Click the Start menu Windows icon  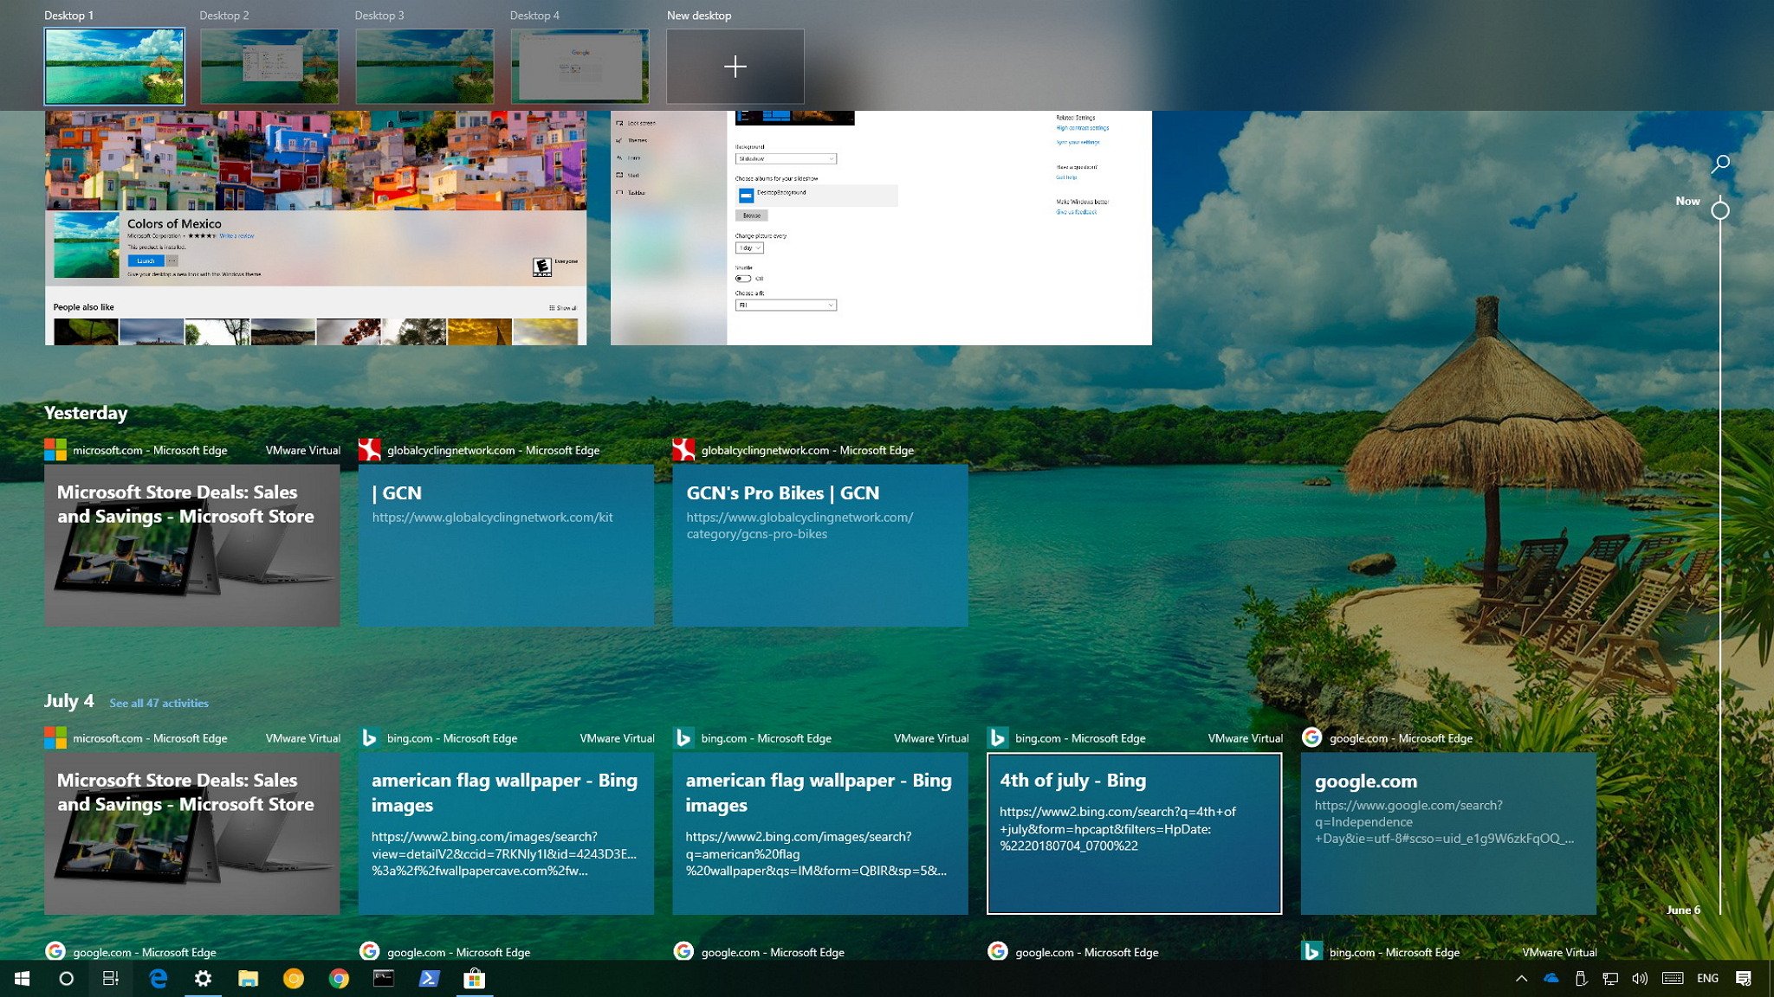click(20, 979)
